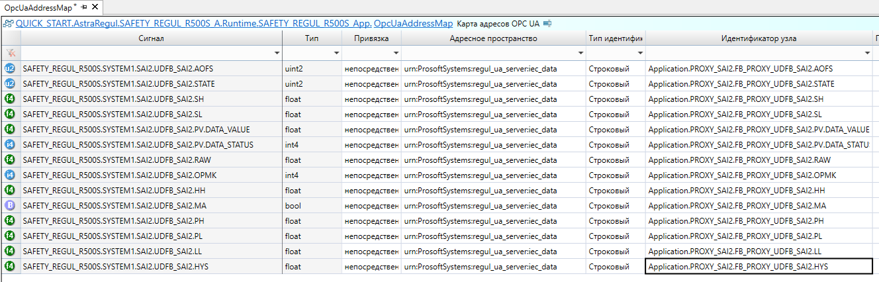Click the int4 icon of OPMK signal row
Viewport: 879px width, 282px height.
coord(10,175)
